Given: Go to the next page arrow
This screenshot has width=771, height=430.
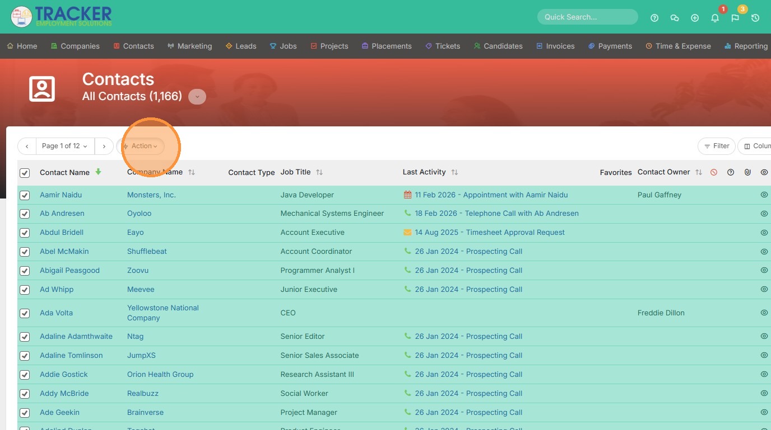Looking at the screenshot, I should (x=104, y=146).
